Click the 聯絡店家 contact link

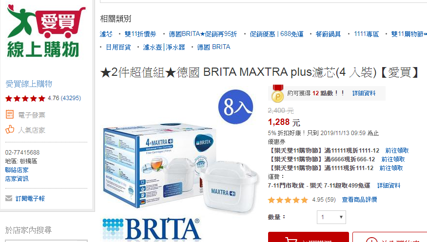(x=17, y=170)
